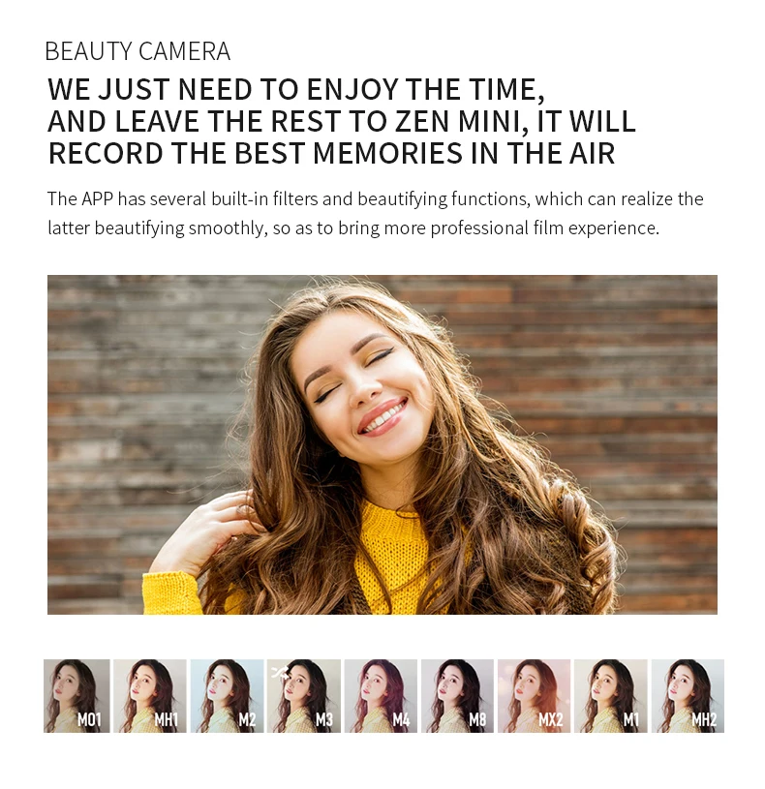The width and height of the screenshot is (765, 789).
Task: Apply the MX2 pink-toned filter
Action: click(x=534, y=696)
